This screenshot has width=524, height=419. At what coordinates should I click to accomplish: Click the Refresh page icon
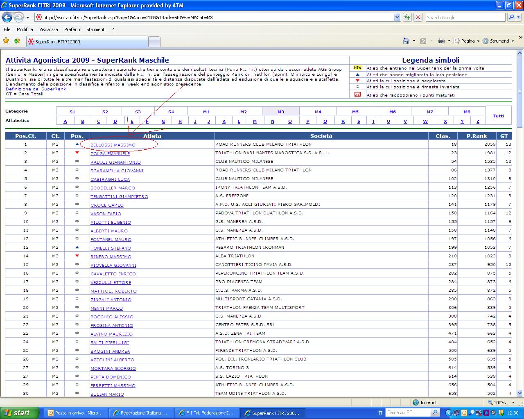pyautogui.click(x=407, y=17)
